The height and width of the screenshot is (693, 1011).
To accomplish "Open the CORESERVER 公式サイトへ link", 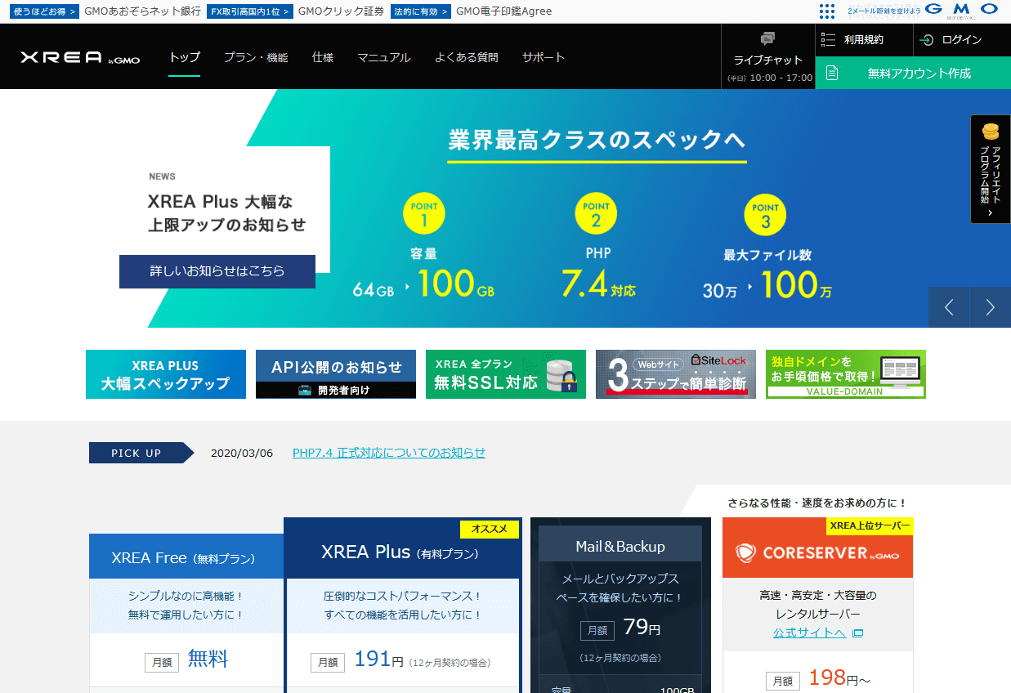I will point(810,633).
